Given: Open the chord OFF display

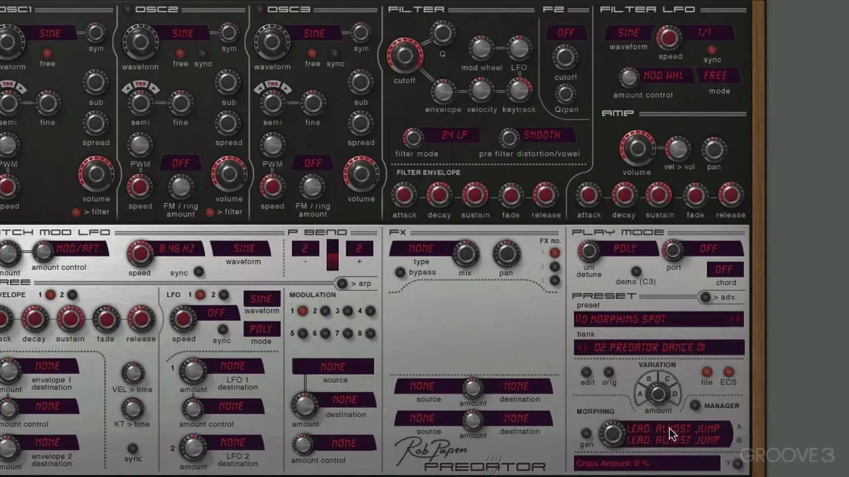Looking at the screenshot, I should [x=724, y=270].
